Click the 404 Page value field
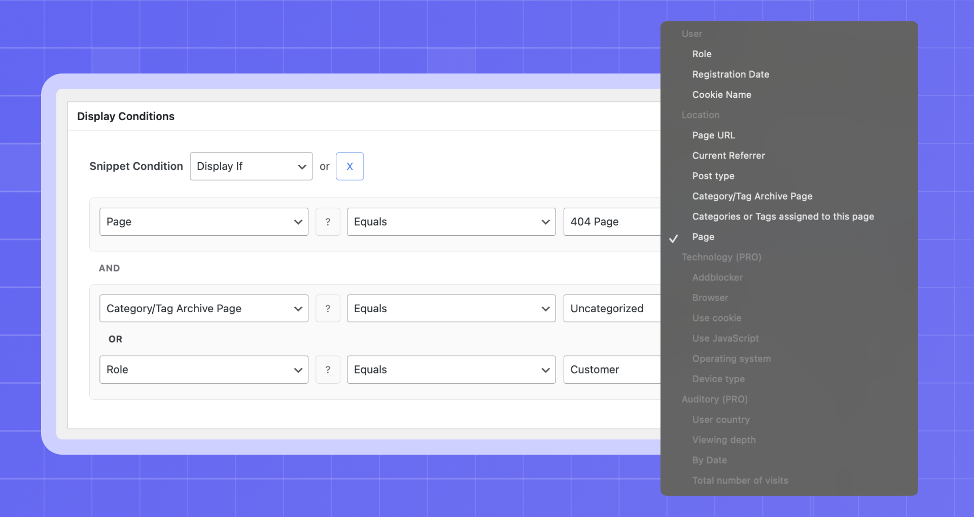The height and width of the screenshot is (517, 974). (611, 222)
